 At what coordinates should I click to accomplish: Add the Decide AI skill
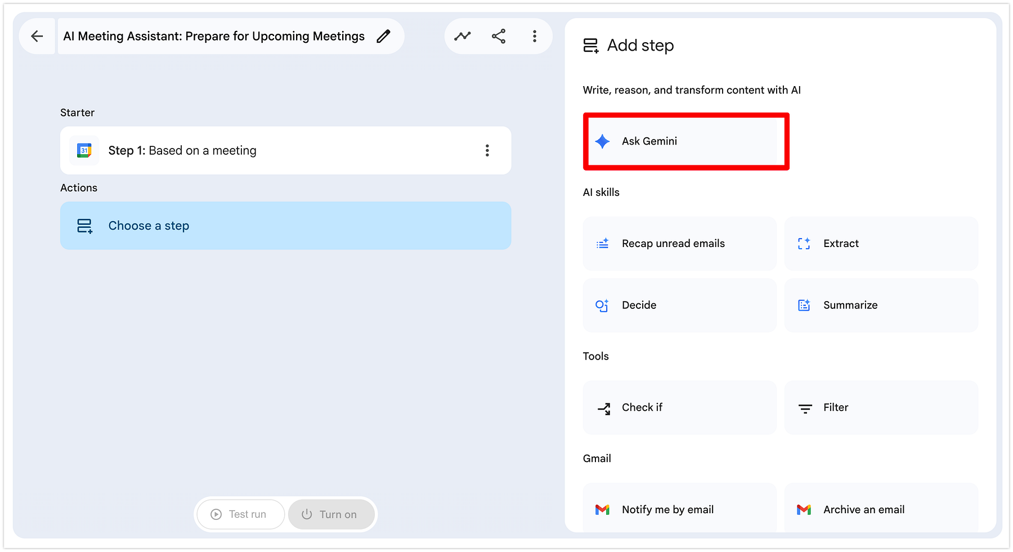click(680, 306)
